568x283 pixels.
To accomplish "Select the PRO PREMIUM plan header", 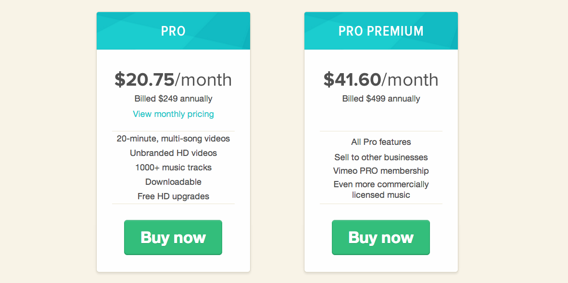I will pos(381,31).
